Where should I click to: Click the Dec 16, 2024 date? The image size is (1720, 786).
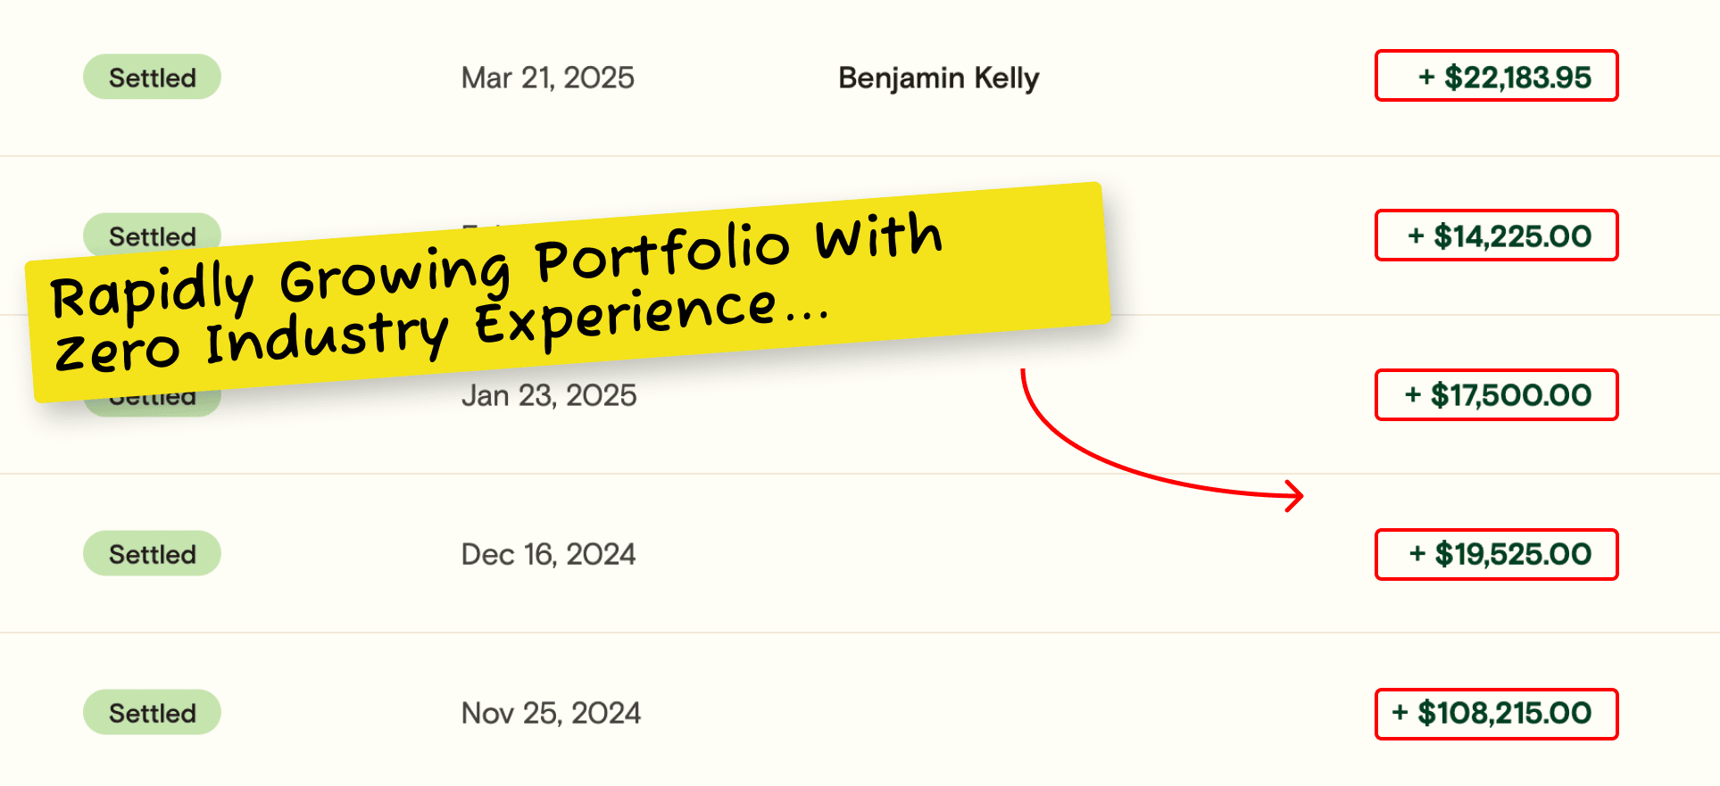point(548,554)
